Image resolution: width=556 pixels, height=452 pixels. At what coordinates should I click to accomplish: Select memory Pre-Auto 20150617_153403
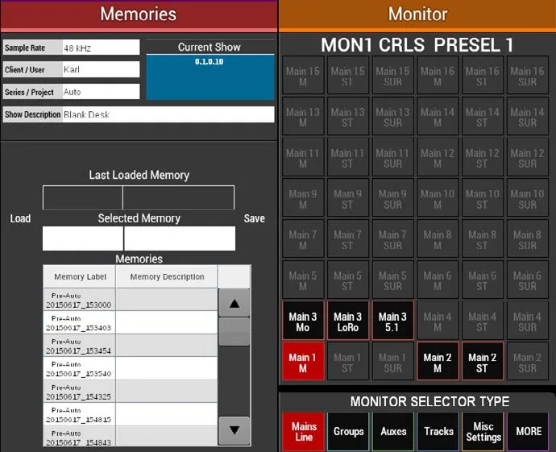coord(131,323)
